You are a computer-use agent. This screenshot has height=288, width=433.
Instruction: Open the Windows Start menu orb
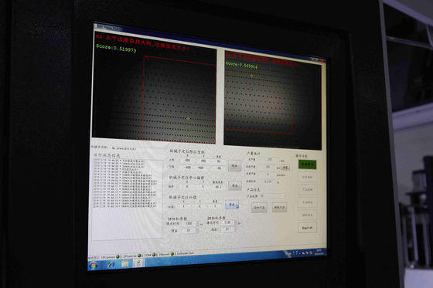coord(94,266)
